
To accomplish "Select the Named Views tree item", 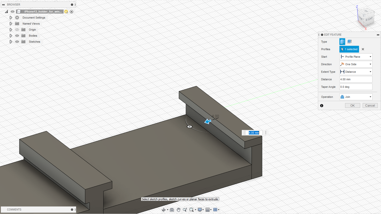I will tap(31, 24).
